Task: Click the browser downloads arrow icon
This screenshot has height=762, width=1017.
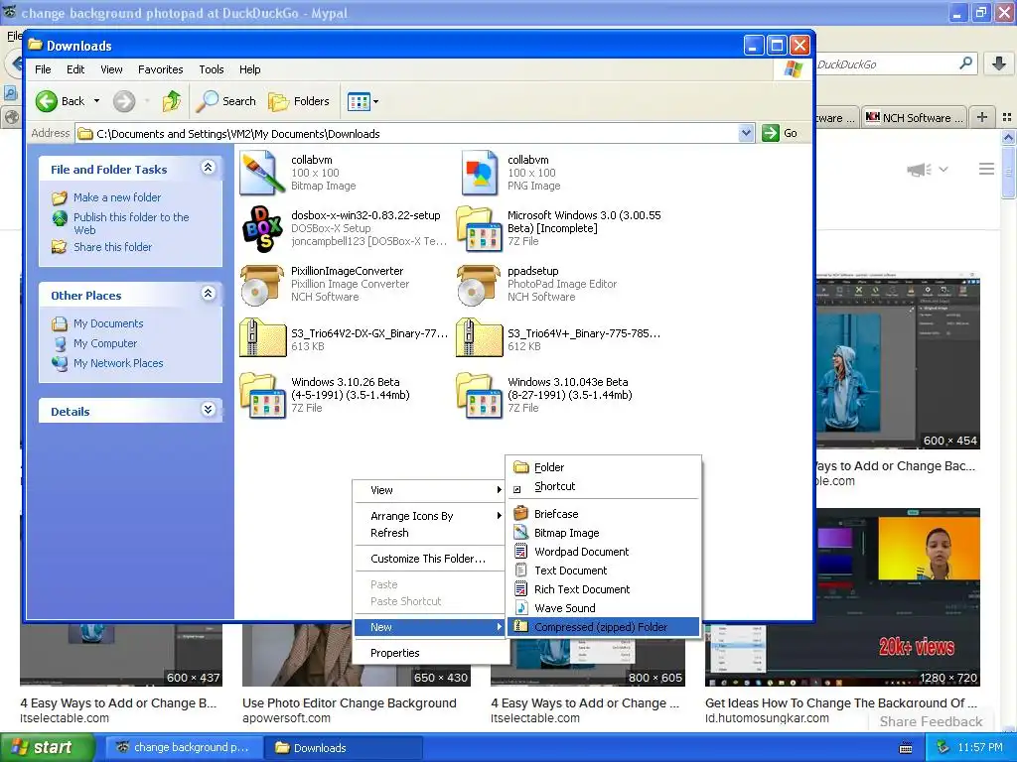Action: click(x=999, y=63)
